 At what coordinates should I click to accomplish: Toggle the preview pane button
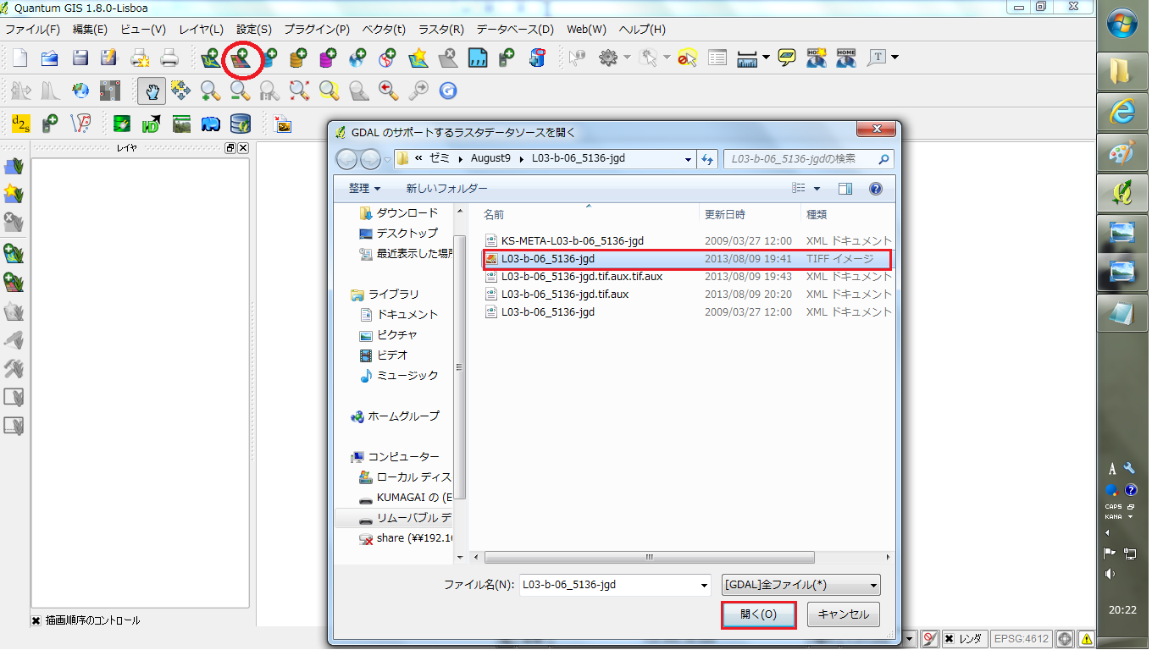[845, 189]
